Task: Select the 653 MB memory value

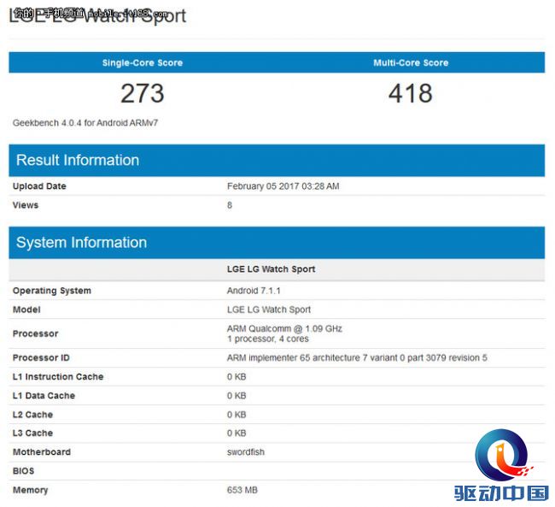Action: coord(242,490)
